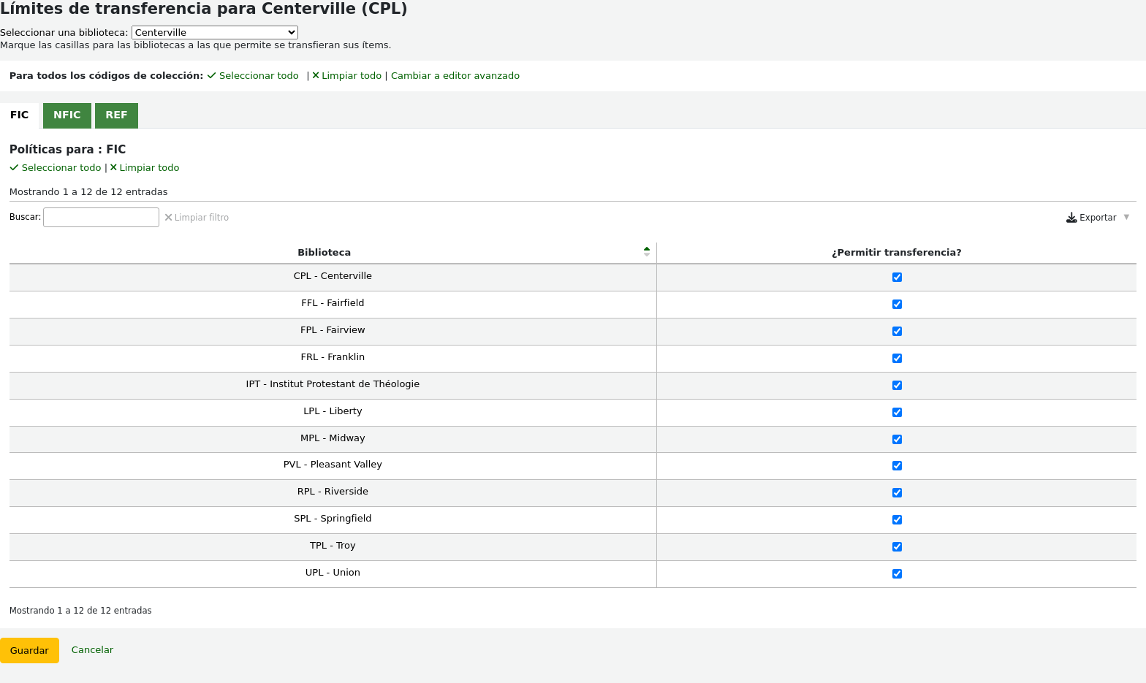Open Cambiar a editor avanzado link
The image size is (1146, 683).
point(455,76)
